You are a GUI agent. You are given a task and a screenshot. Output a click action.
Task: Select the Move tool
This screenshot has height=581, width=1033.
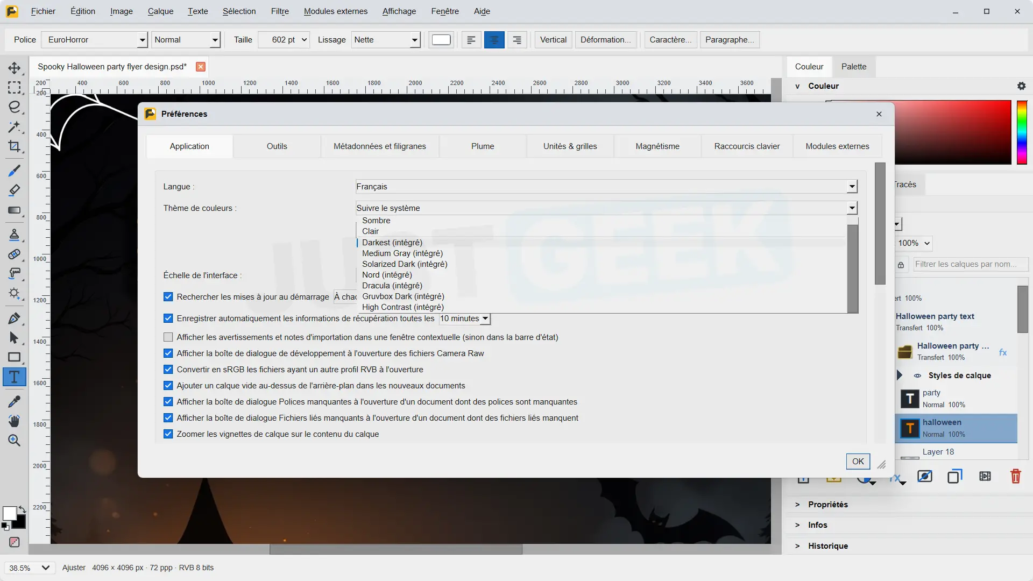pyautogui.click(x=15, y=68)
